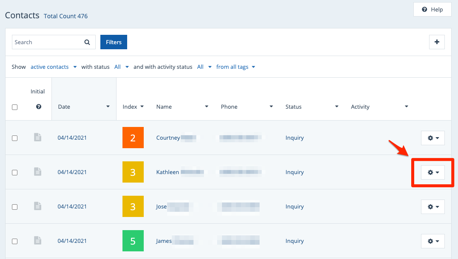Image resolution: width=458 pixels, height=259 pixels.
Task: Click into the Search input field
Action: click(47, 42)
